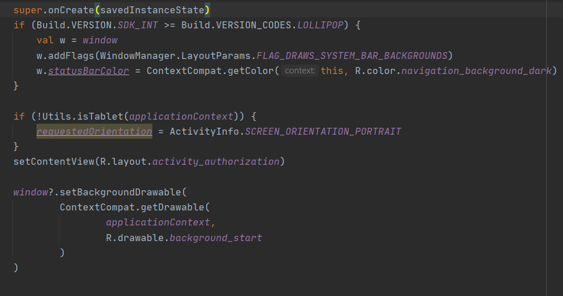Click applicationContext argument of getDrawable

[x=158, y=222]
